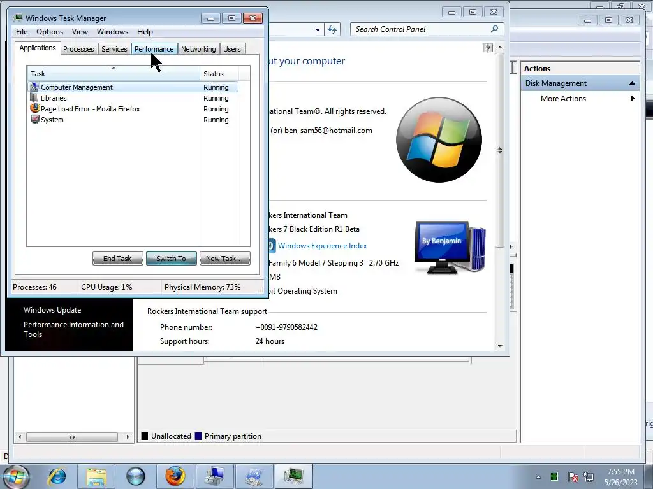The width and height of the screenshot is (653, 489).
Task: Switch to System control panel taskbar button
Action: tap(254, 476)
